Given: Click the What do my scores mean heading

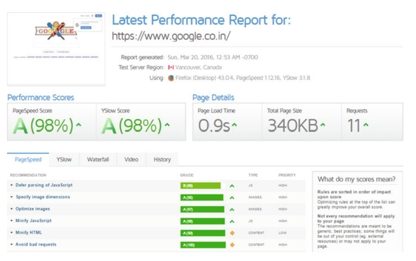Looking at the screenshot, I should (x=357, y=179).
